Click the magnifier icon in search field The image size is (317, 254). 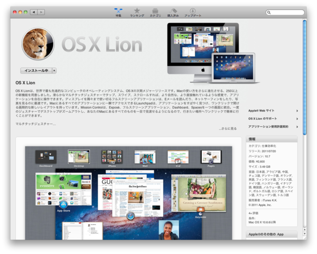coord(269,13)
